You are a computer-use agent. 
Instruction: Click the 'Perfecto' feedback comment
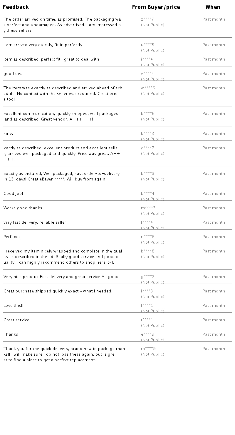[11, 237]
